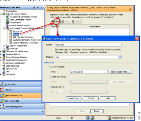Click the Introduction tree icon
Viewport: 141px width, 121px height.
coord(4,11)
